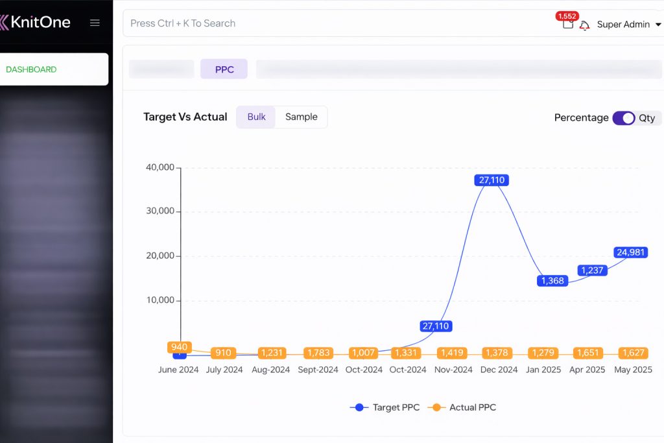This screenshot has height=443, width=664.
Task: Open DASHBOARD in the sidebar
Action: (31, 69)
